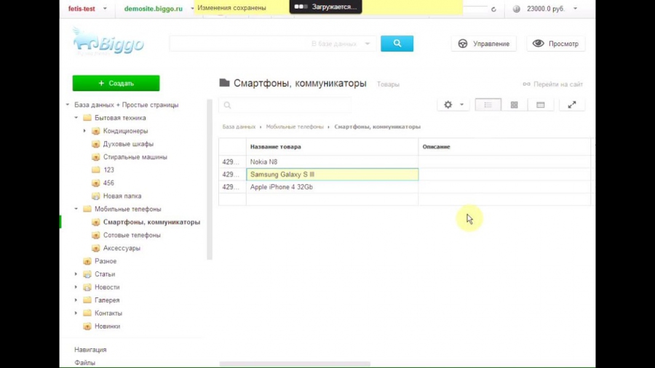The height and width of the screenshot is (368, 655).
Task: Click the eye icon of Просмотр
Action: (538, 44)
